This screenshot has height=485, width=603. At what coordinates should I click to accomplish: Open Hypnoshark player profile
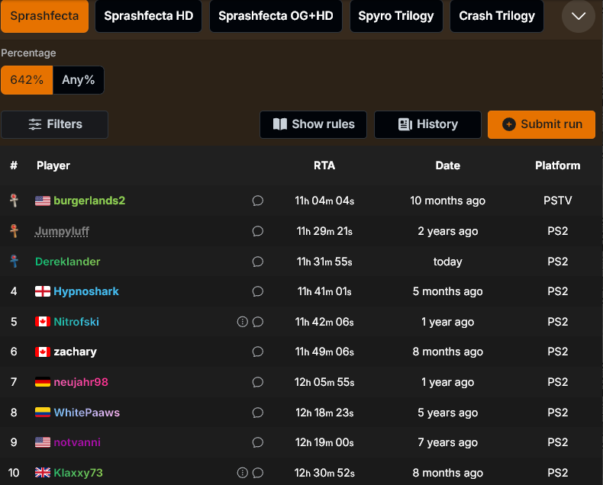(x=86, y=291)
